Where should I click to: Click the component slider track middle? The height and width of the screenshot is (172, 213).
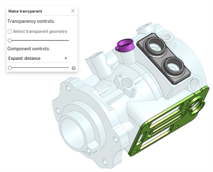click(x=39, y=68)
